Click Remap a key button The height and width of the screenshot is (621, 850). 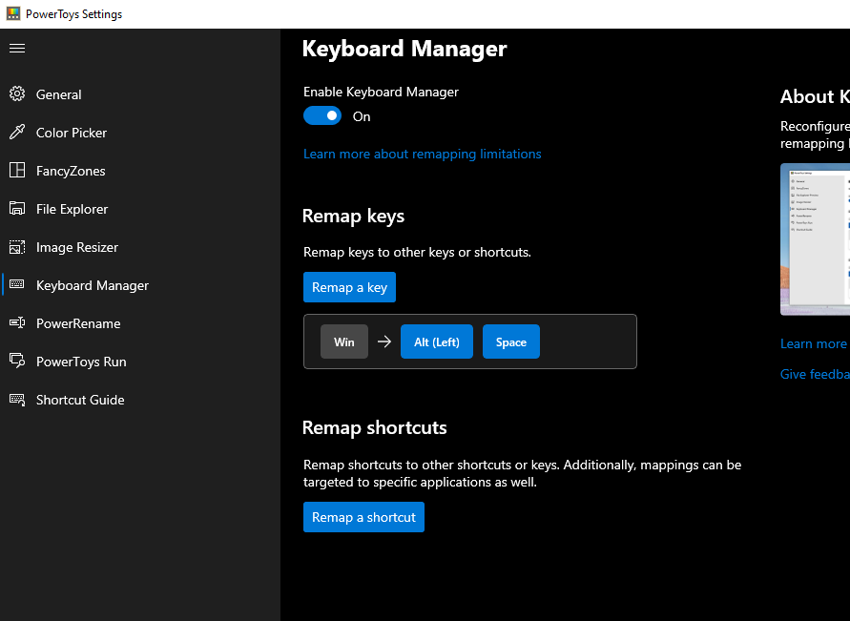point(349,287)
